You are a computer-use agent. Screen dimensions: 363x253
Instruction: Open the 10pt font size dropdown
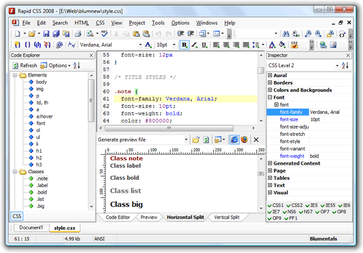point(174,45)
